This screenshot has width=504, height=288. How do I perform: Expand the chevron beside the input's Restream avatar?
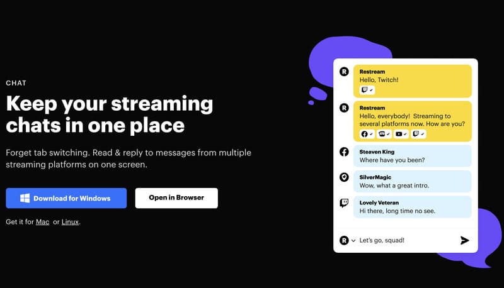coord(353,241)
